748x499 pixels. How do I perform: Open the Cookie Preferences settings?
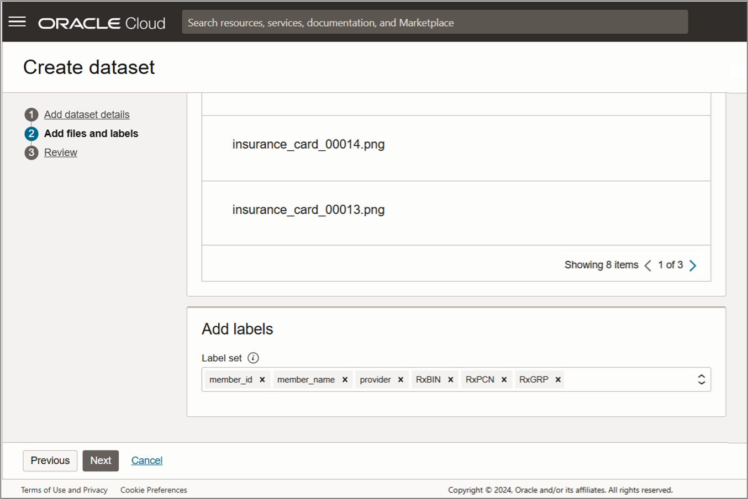click(x=154, y=490)
